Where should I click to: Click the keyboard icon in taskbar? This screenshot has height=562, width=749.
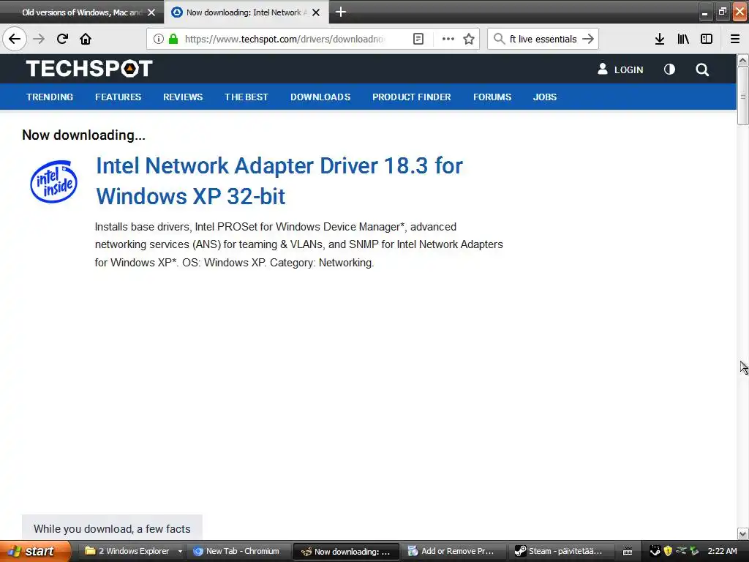628,552
